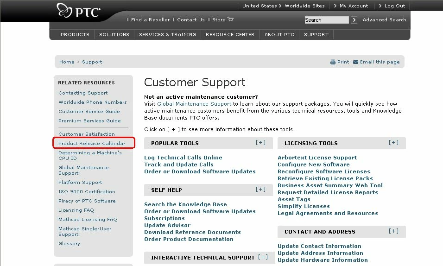Open Mathcad Licensing FAQ link

[x=88, y=219]
